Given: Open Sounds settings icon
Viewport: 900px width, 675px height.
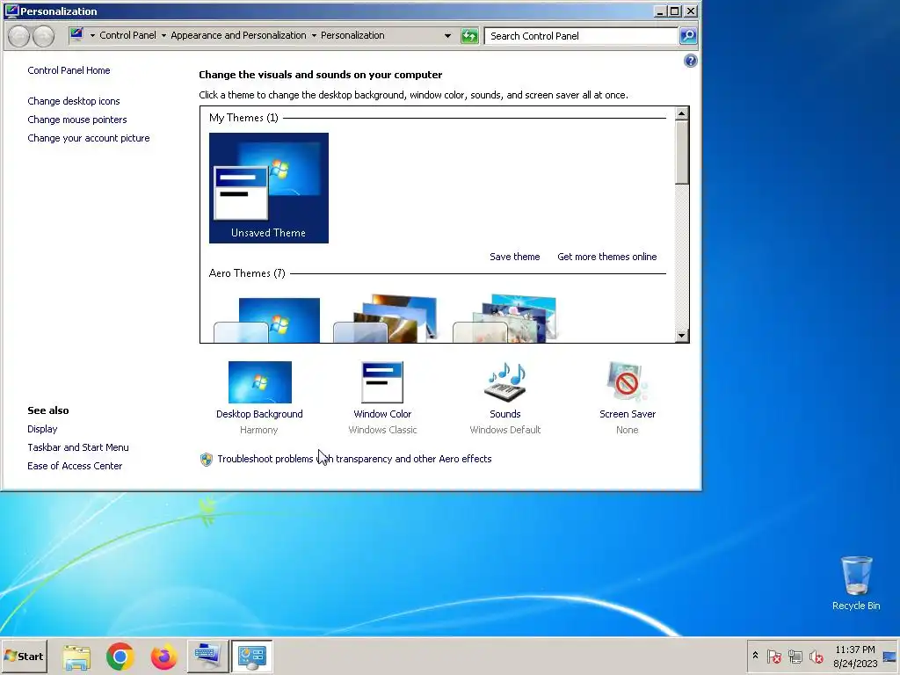Looking at the screenshot, I should point(505,382).
